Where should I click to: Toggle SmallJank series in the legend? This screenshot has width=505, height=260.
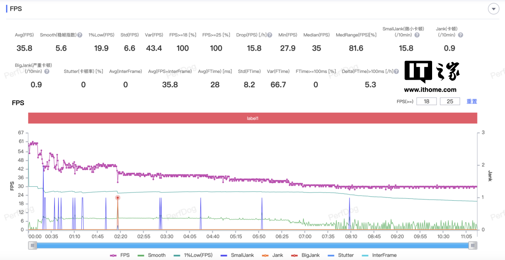pos(237,255)
